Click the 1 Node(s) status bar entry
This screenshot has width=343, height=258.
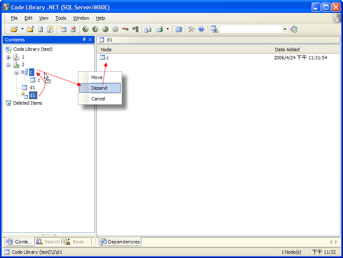click(291, 252)
